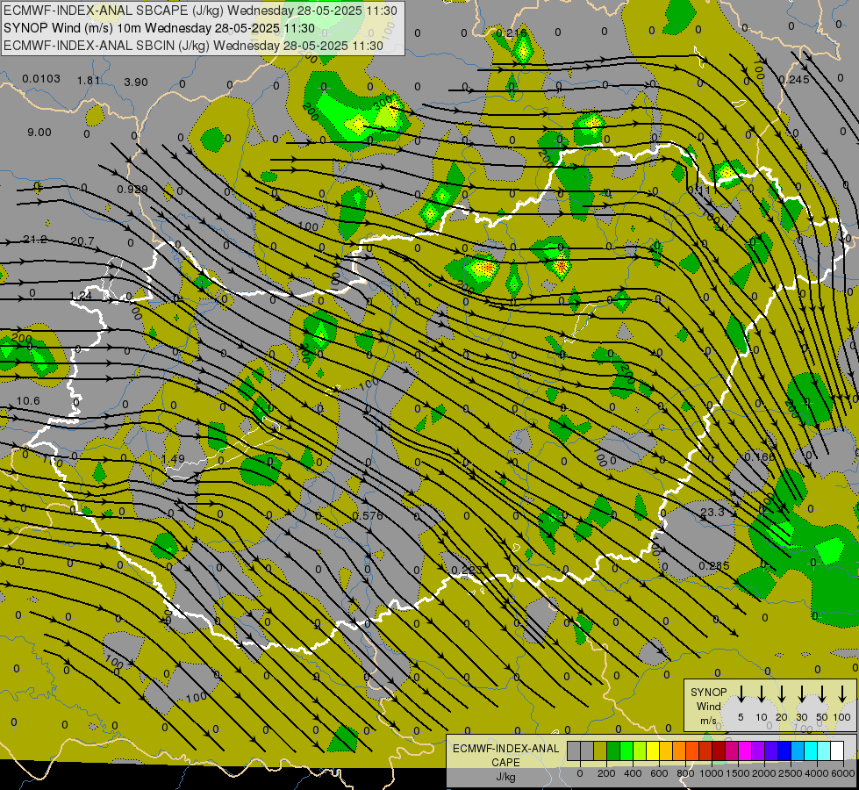Click the 1.24 value on the map

coord(81,296)
